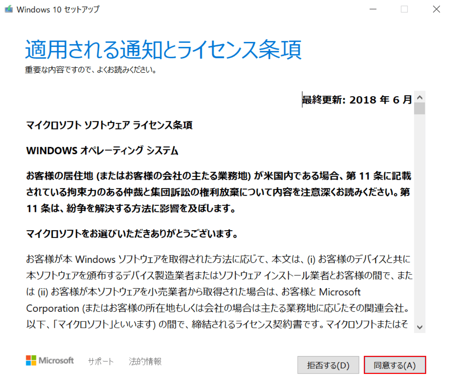Click the Windows 10 セットアップ title bar text
The width and height of the screenshot is (451, 390).
[x=58, y=9]
